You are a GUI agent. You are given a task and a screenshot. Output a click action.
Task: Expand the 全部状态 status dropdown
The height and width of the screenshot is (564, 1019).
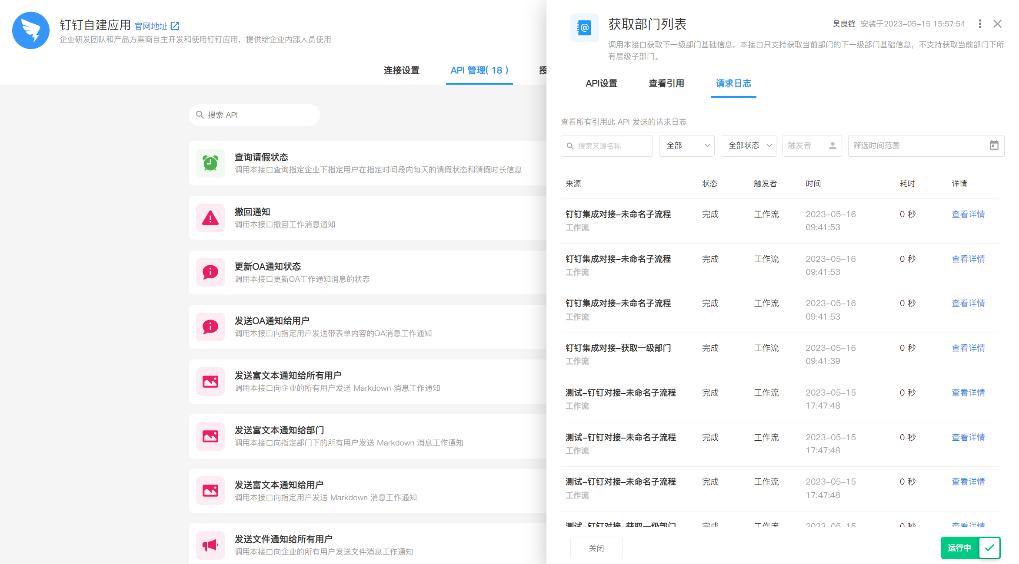click(749, 146)
